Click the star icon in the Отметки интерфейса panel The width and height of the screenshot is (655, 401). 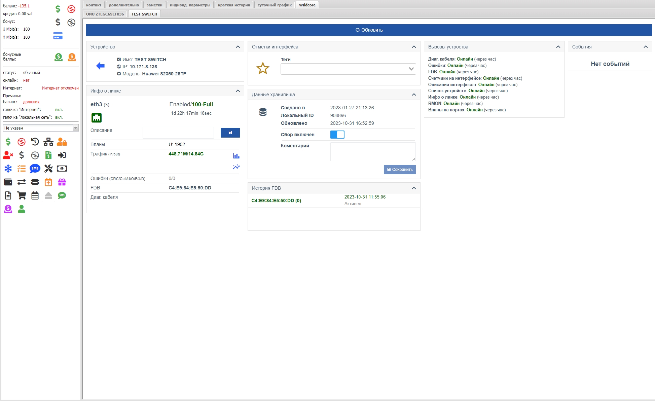(263, 68)
